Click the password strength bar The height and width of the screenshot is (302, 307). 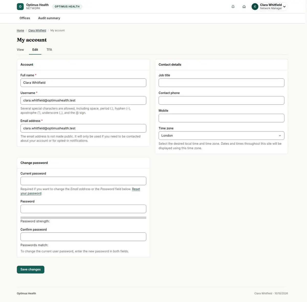click(83, 218)
